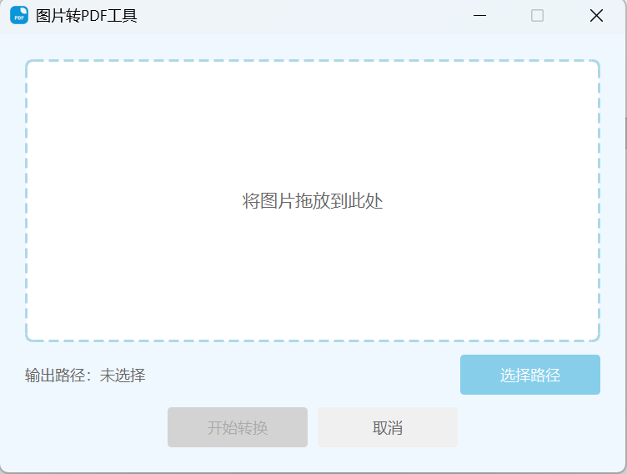Choose an output folder via 选择路径

coord(529,375)
